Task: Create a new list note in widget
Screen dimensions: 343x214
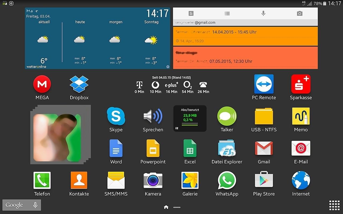Action: pos(227,13)
